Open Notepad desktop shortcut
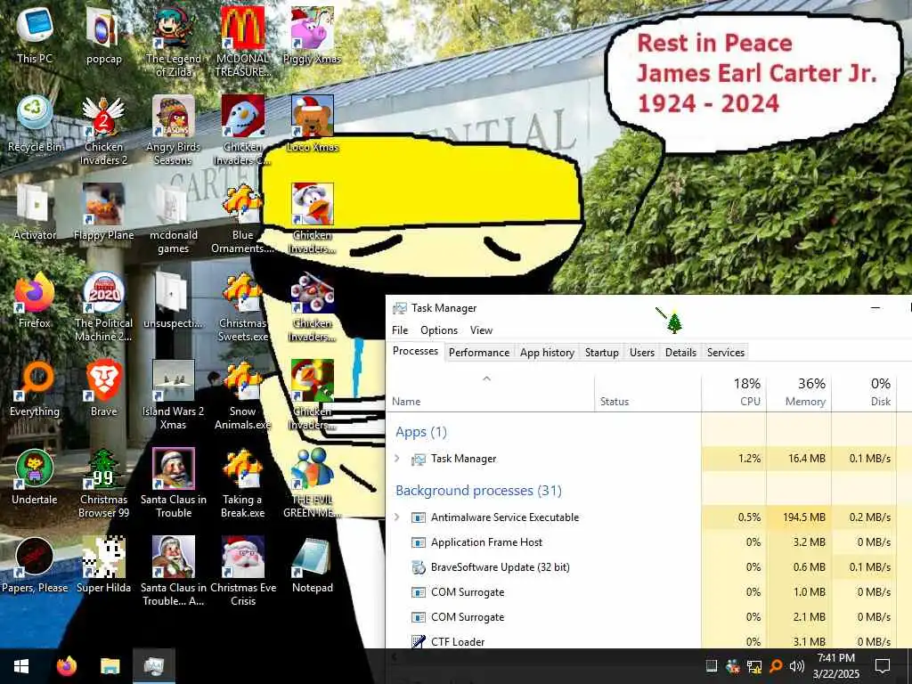 [x=313, y=564]
